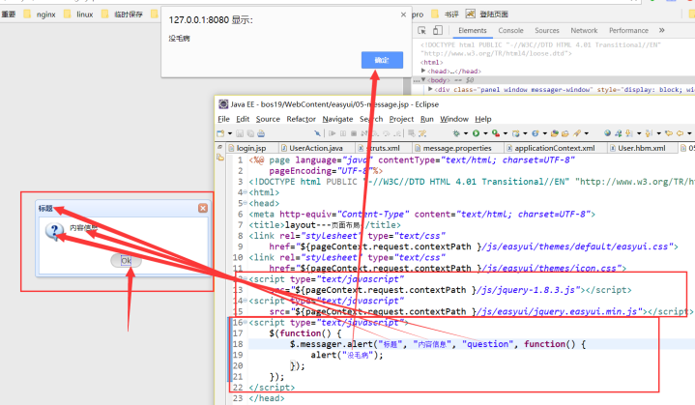Switch to the Elements tab in DevTools
Viewport: 695px width, 405px height.
[x=472, y=31]
